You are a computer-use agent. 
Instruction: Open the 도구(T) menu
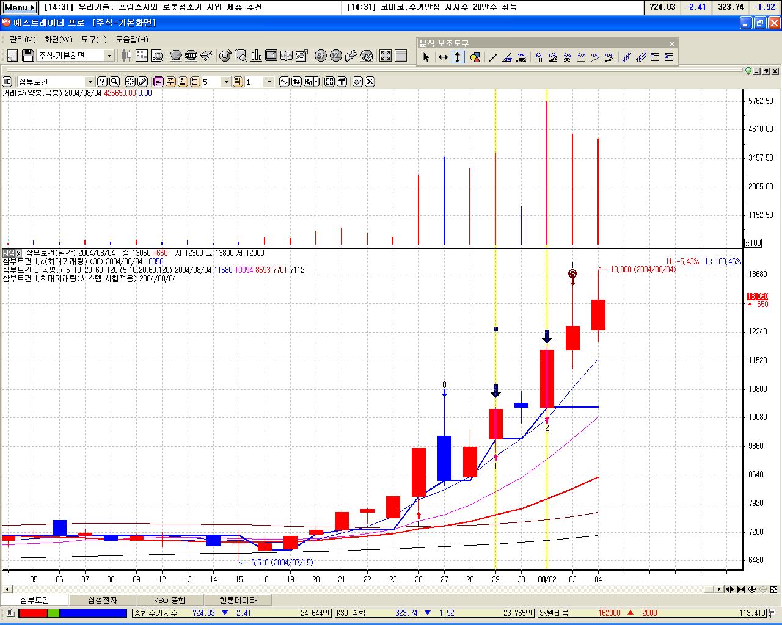(93, 39)
